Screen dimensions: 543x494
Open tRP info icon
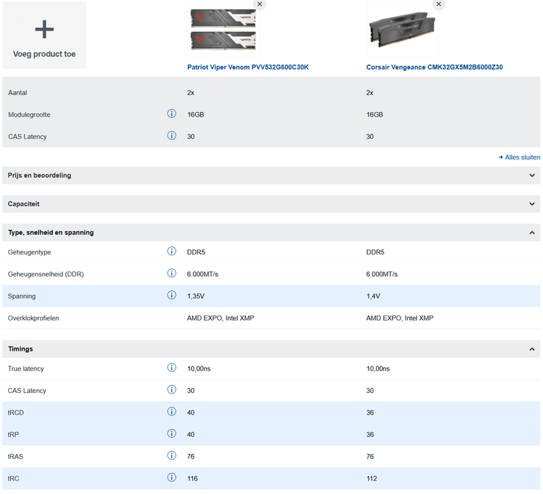click(172, 434)
